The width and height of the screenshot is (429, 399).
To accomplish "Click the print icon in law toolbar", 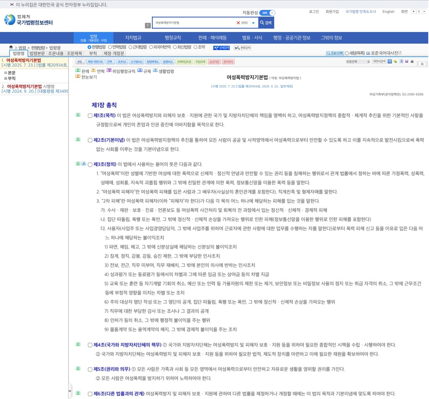I will click(x=412, y=62).
